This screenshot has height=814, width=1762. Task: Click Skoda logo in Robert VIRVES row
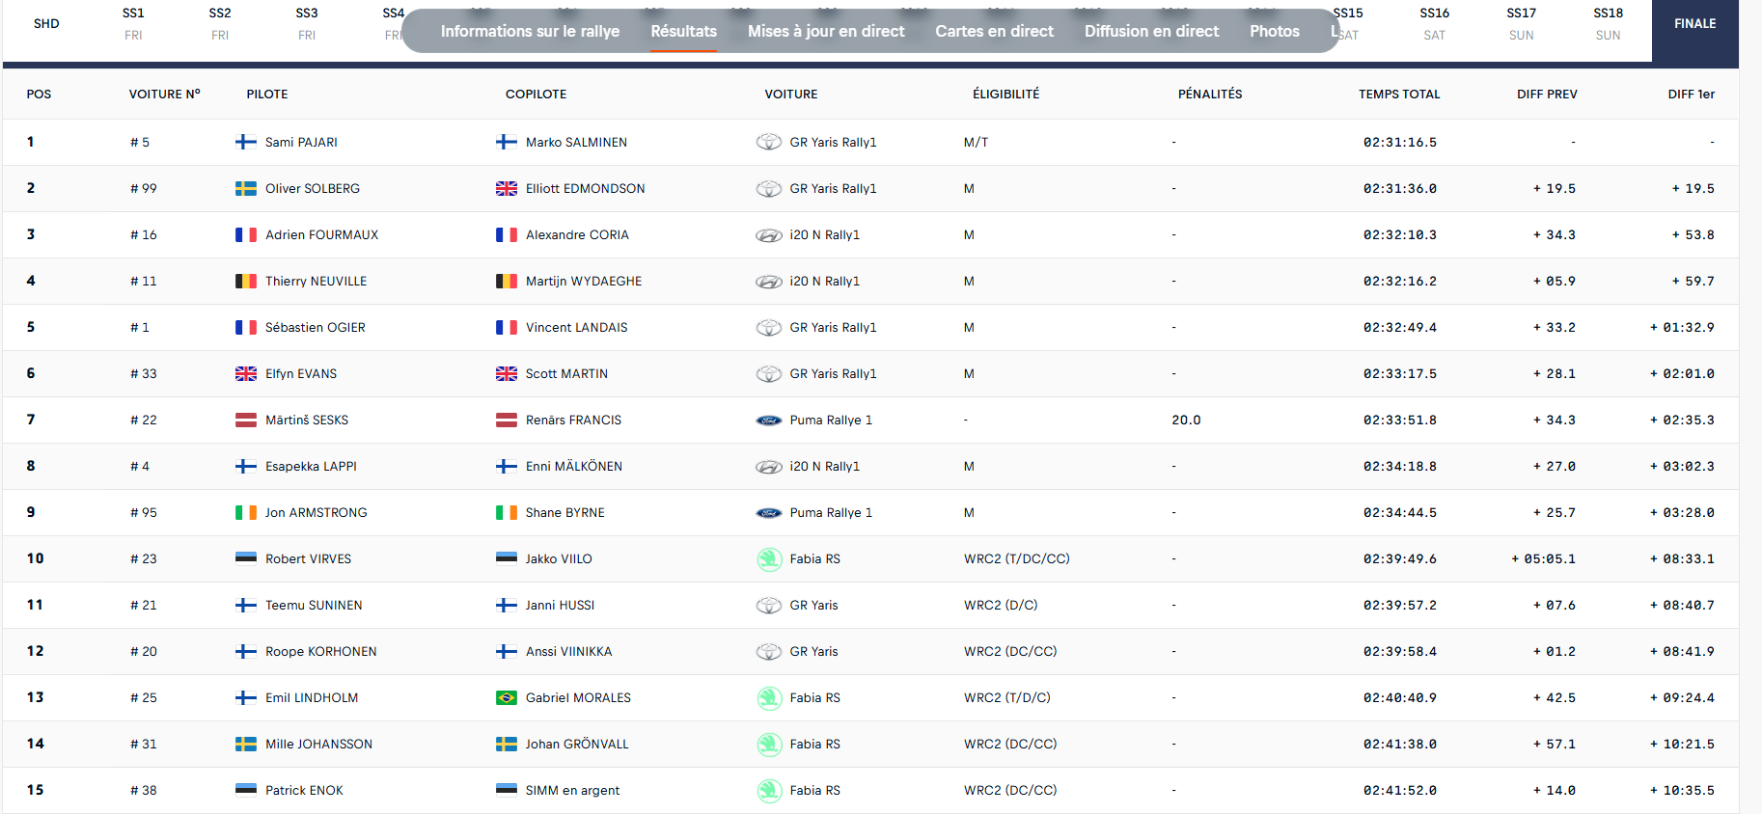pyautogui.click(x=769, y=558)
